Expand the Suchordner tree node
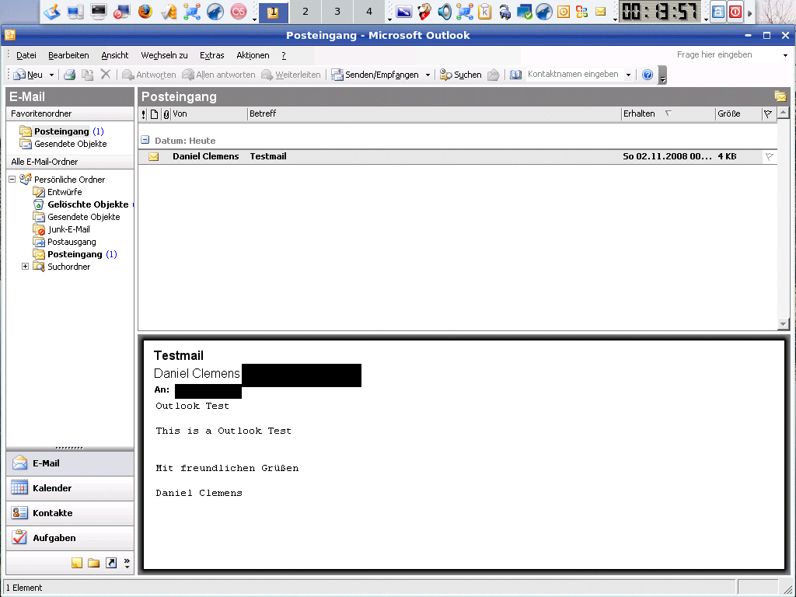 click(x=24, y=267)
